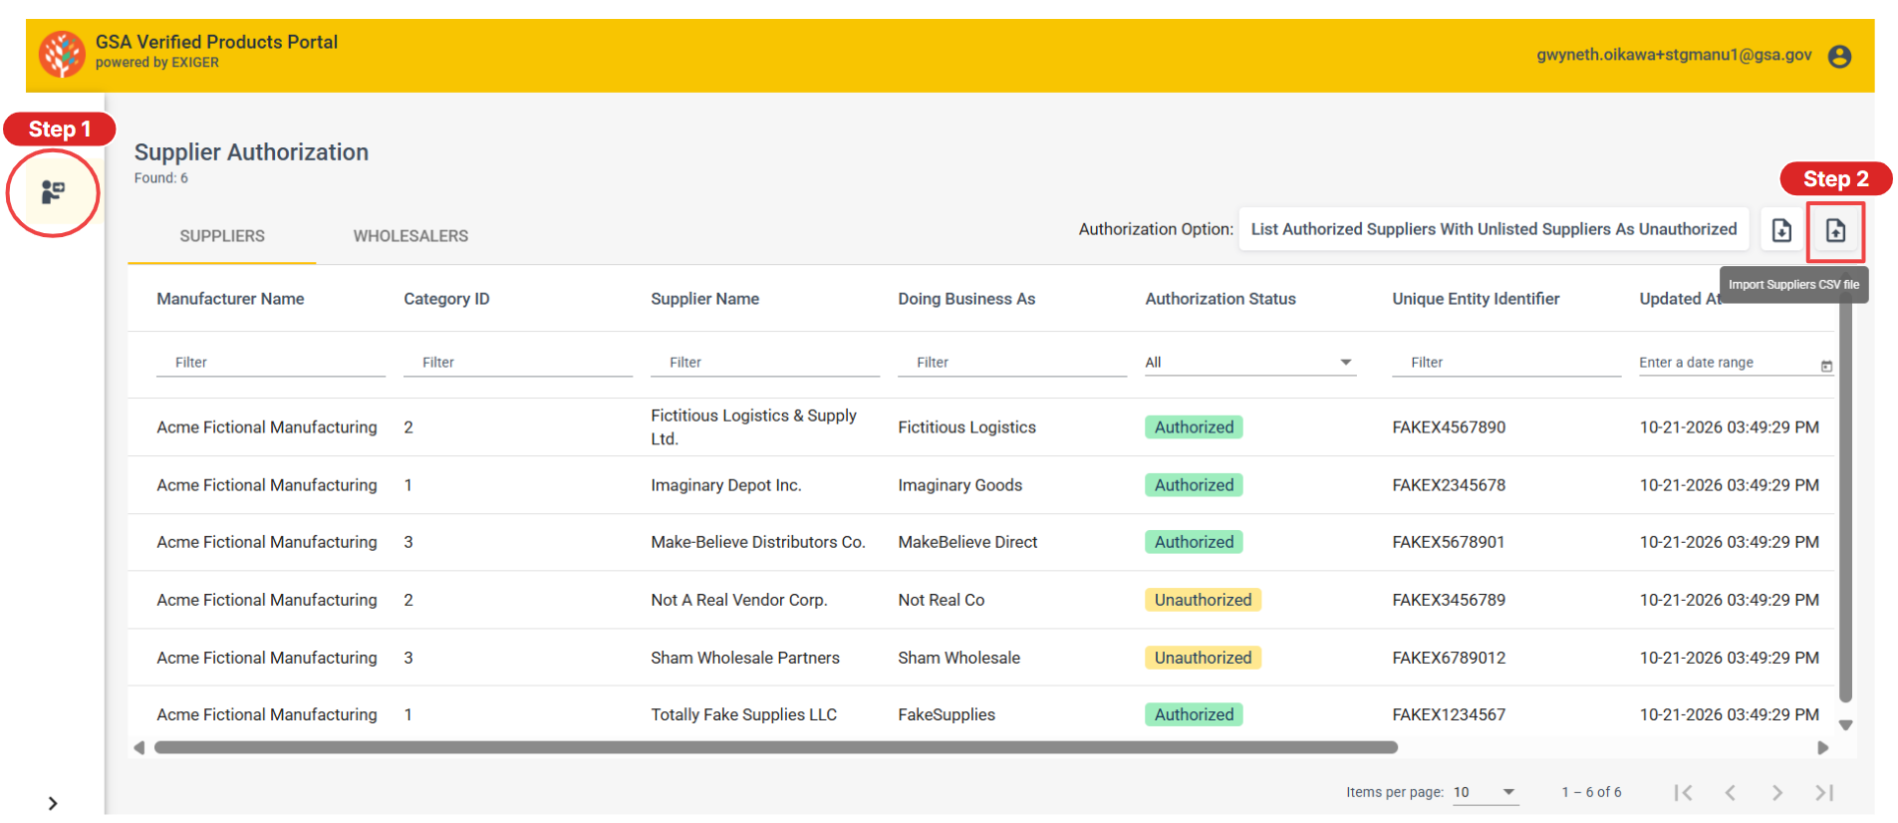Sort by Unique Entity Identifier column header
This screenshot has height=823, width=1898.
[x=1476, y=299]
